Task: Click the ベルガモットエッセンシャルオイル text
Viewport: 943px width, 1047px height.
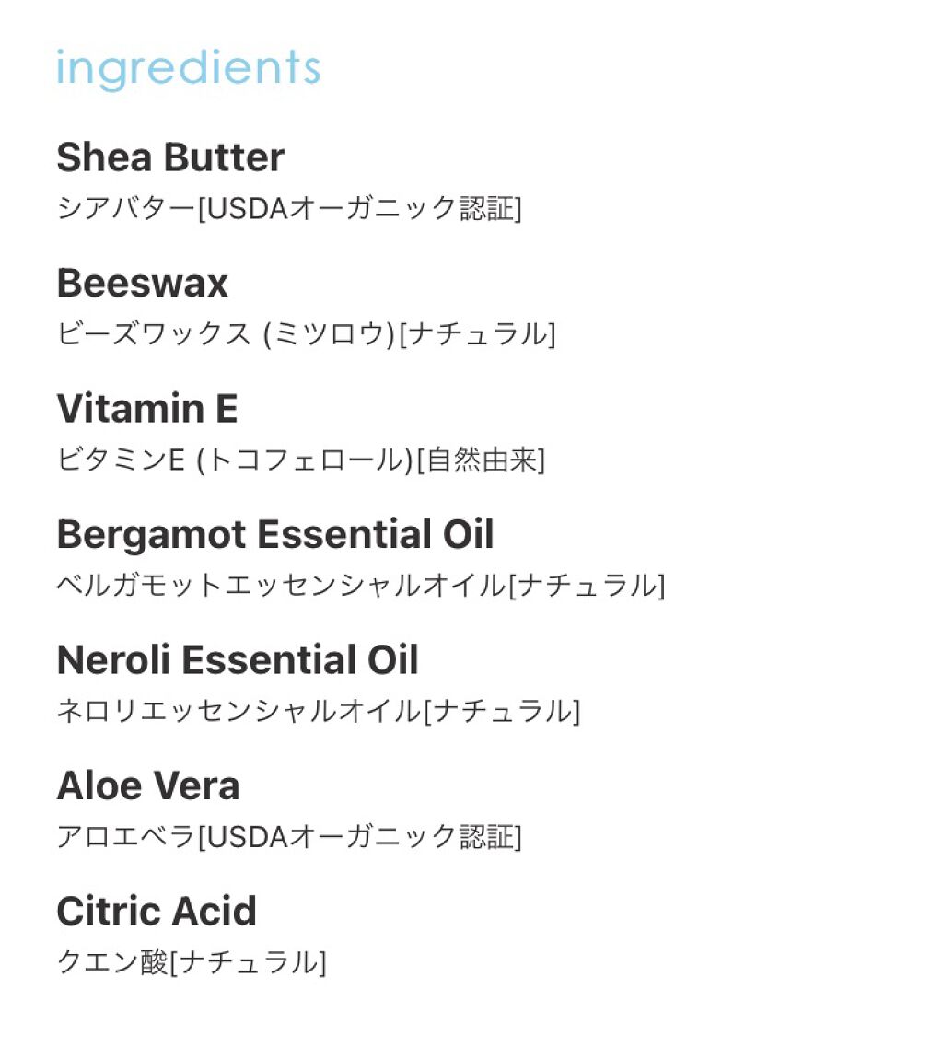Action: pos(281,586)
